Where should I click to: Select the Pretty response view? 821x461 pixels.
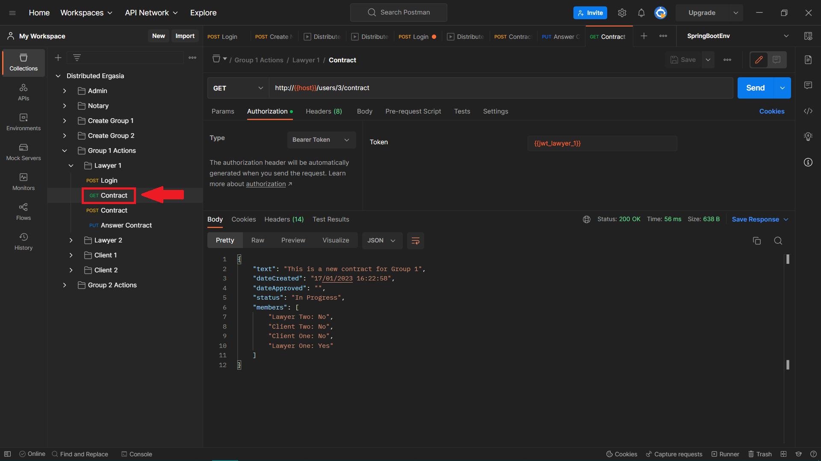225,240
